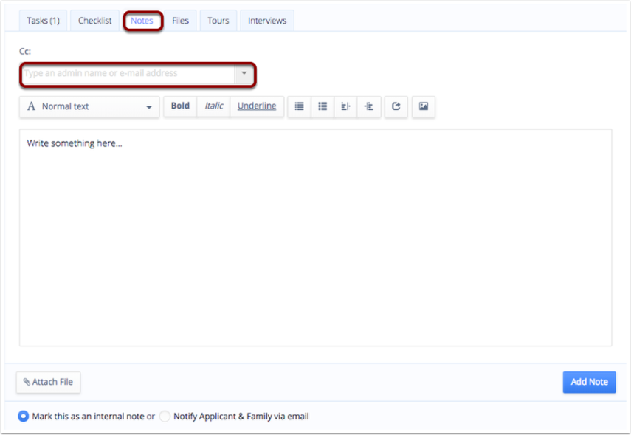The image size is (631, 435).
Task: Toggle Bold formatting
Action: point(180,106)
